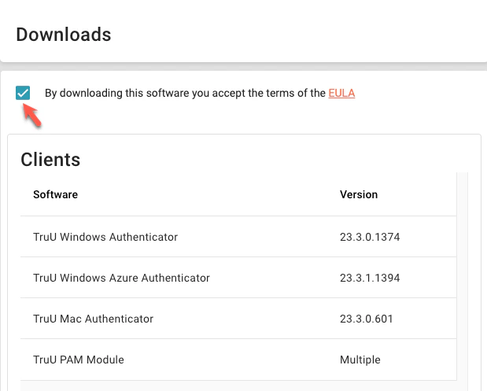The image size is (487, 391).
Task: Click version 23.3.0.1374 cell
Action: coord(370,237)
